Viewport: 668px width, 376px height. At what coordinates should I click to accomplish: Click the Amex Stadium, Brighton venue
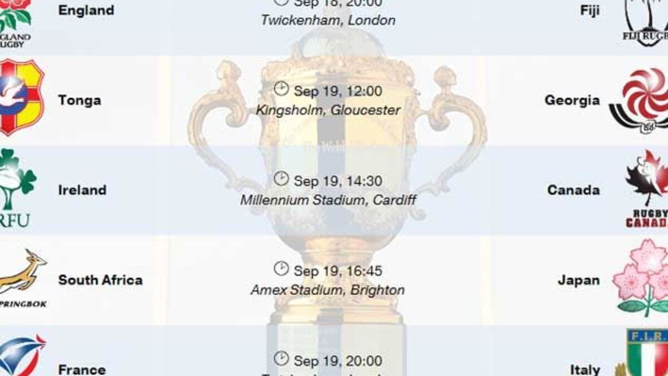pyautogui.click(x=328, y=290)
